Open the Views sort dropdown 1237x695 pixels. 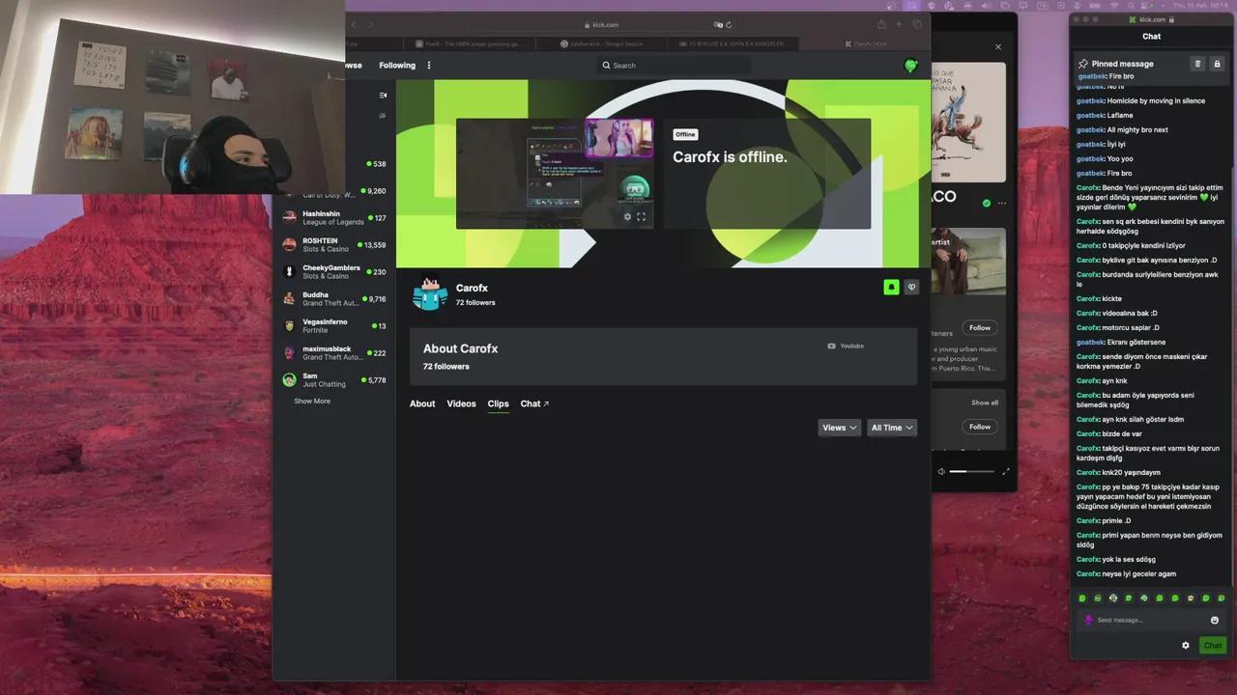(x=839, y=428)
